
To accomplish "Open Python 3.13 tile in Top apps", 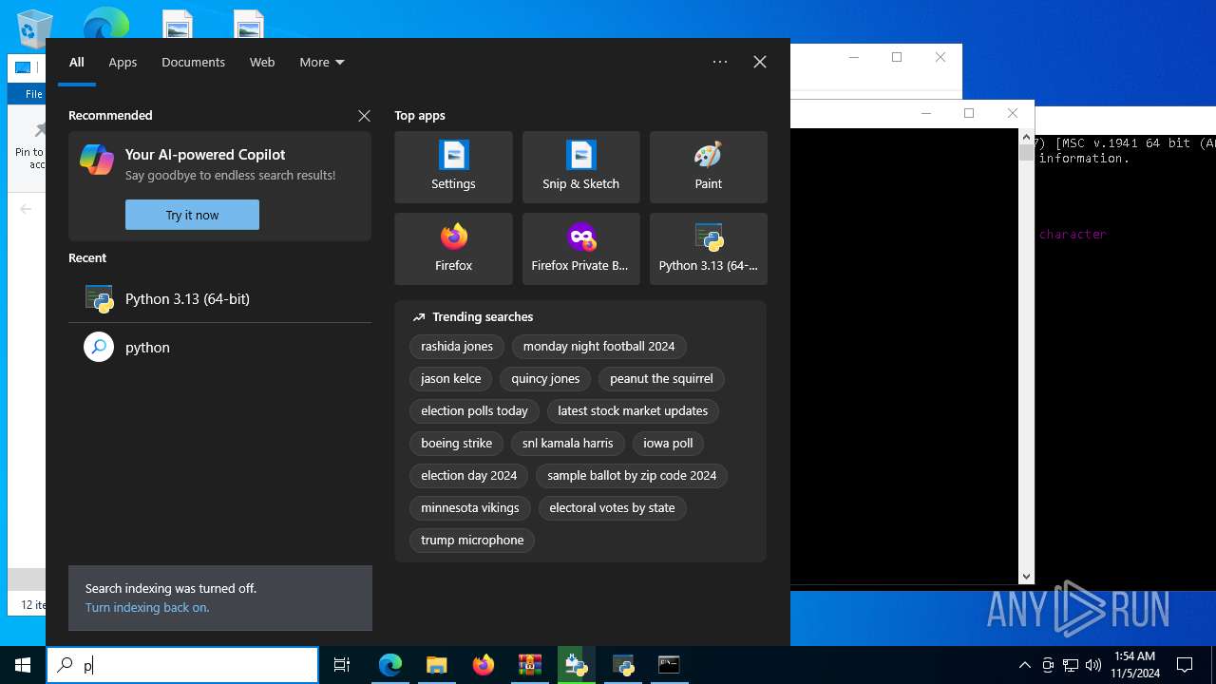I will click(708, 249).
